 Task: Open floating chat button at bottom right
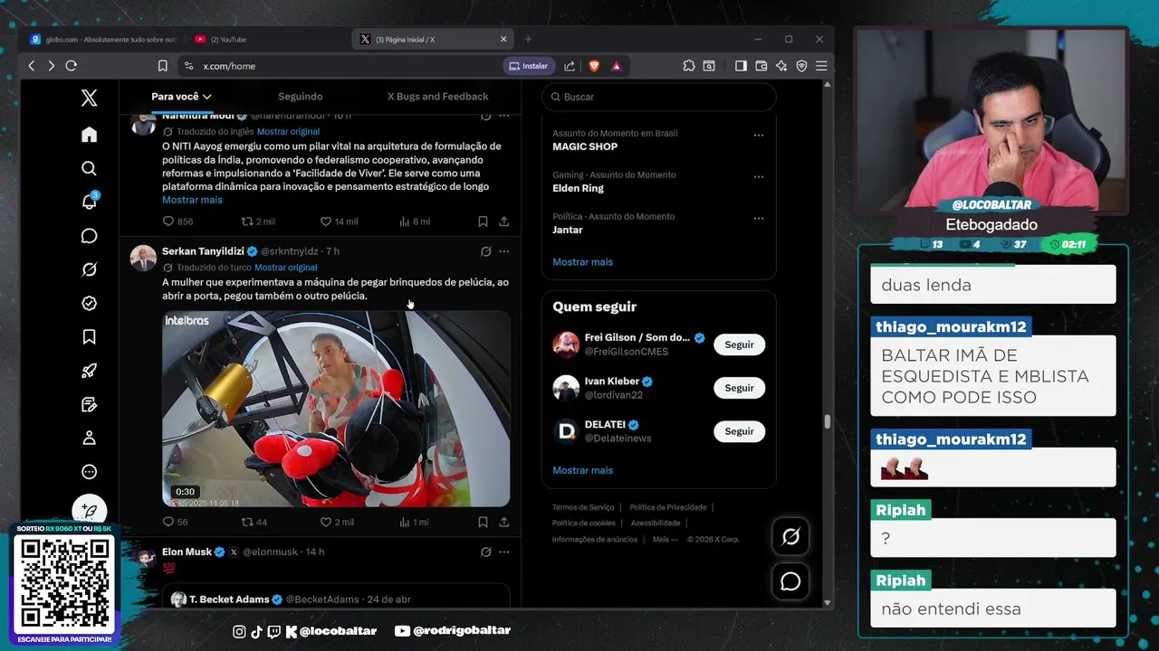tap(790, 581)
